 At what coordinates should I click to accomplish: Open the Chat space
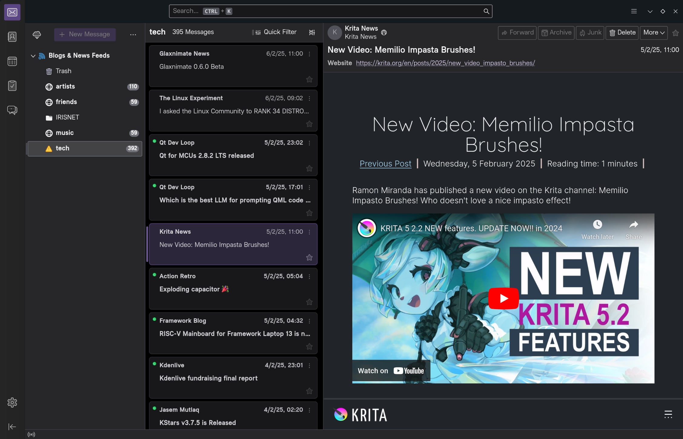[x=12, y=110]
